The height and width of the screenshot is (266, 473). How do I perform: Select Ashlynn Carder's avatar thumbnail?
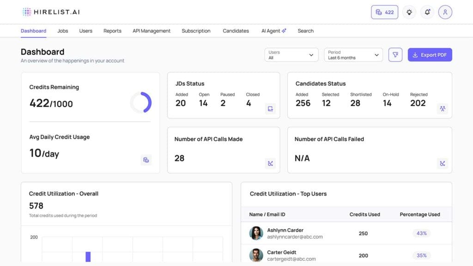(x=256, y=233)
